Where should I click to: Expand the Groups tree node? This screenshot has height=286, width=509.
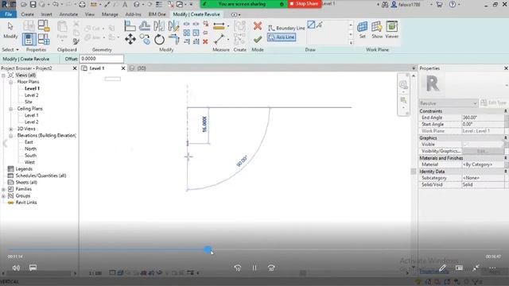click(x=3, y=196)
